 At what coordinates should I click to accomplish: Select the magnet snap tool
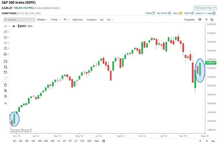click(5, 61)
